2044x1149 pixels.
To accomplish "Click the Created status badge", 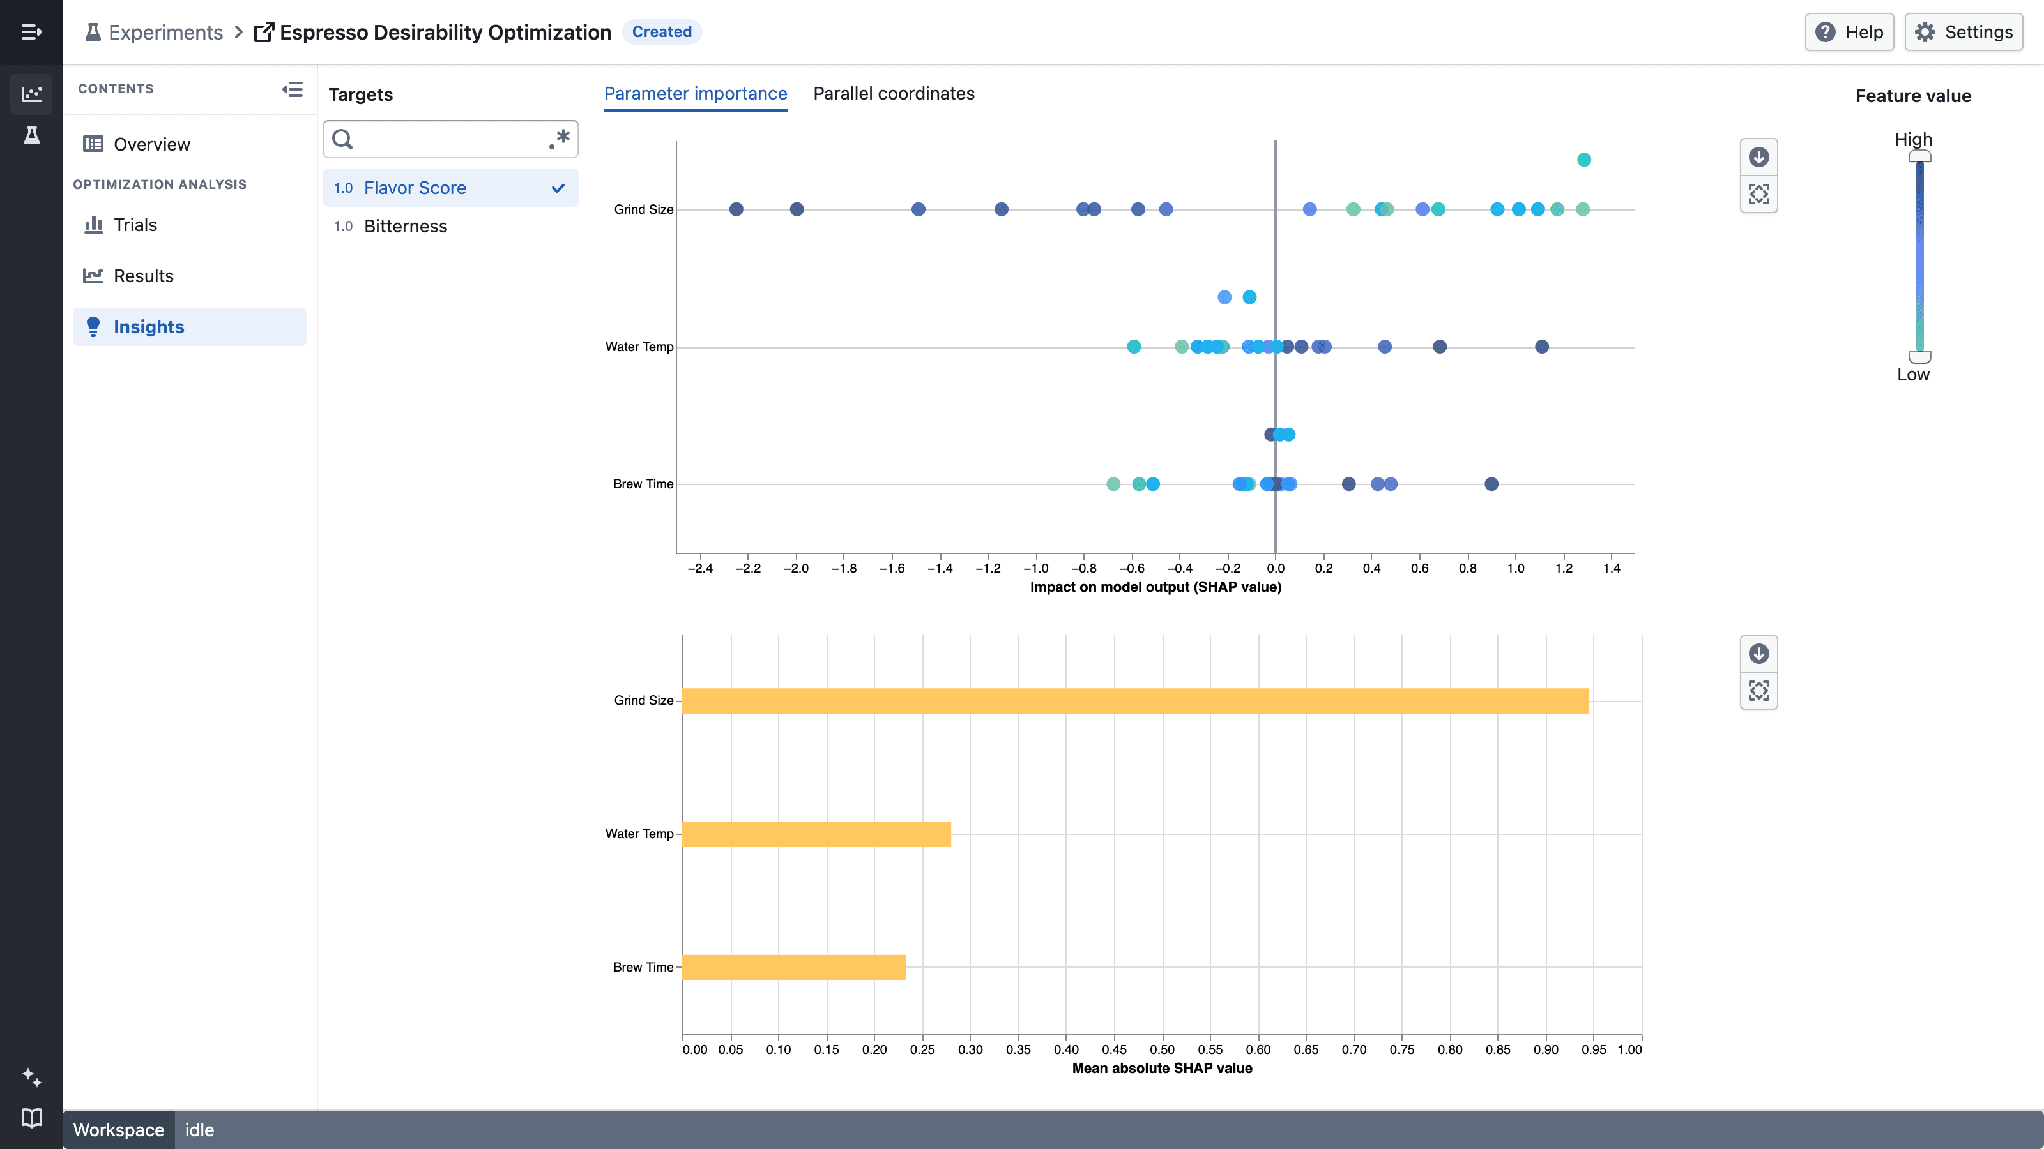I will (x=662, y=32).
